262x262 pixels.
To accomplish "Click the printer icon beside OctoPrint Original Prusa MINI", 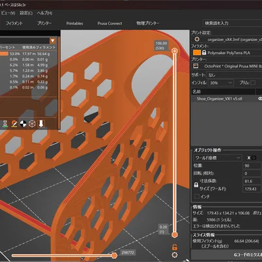I will tap(196, 66).
